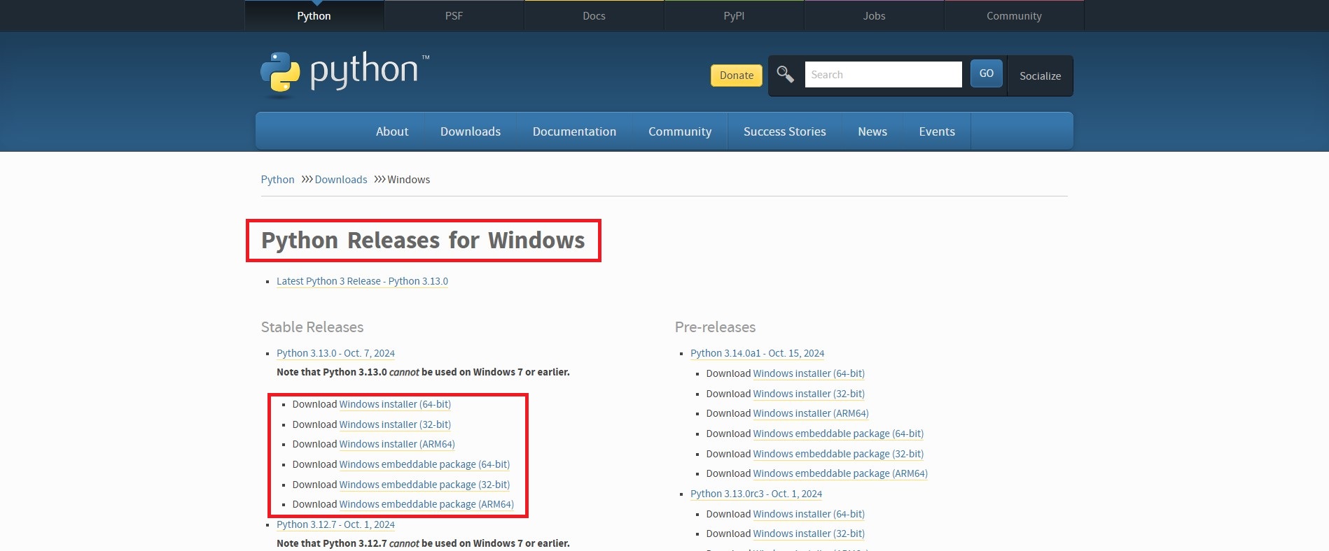Download 3.13.0 Windows installer (ARM64)
The height and width of the screenshot is (551, 1329).
tap(397, 444)
